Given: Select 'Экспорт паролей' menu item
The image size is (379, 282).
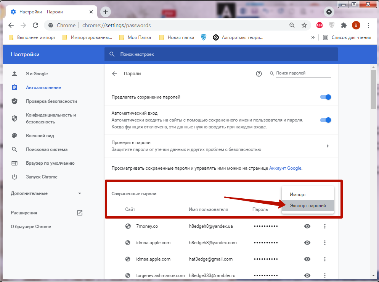Looking at the screenshot, I should click(308, 206).
